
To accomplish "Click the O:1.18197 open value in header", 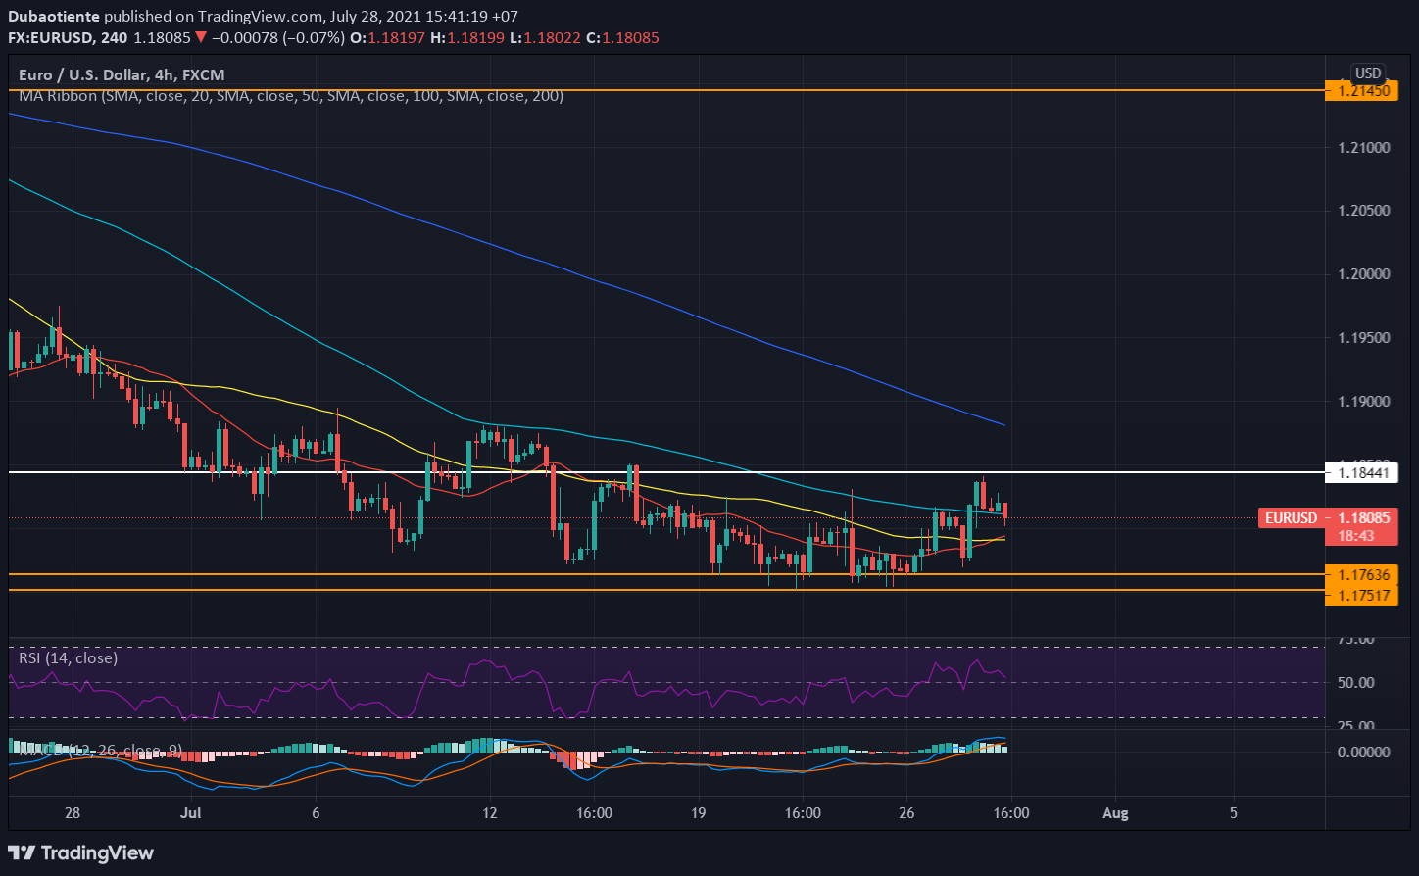I will pyautogui.click(x=387, y=38).
